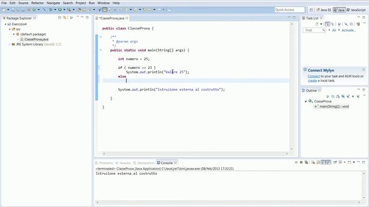Open the New Task dropdown arrow

321,24
